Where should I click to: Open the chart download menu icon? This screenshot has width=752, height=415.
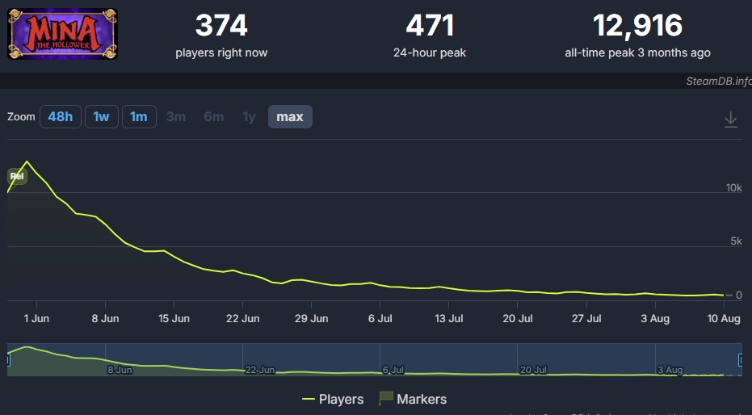pyautogui.click(x=730, y=119)
